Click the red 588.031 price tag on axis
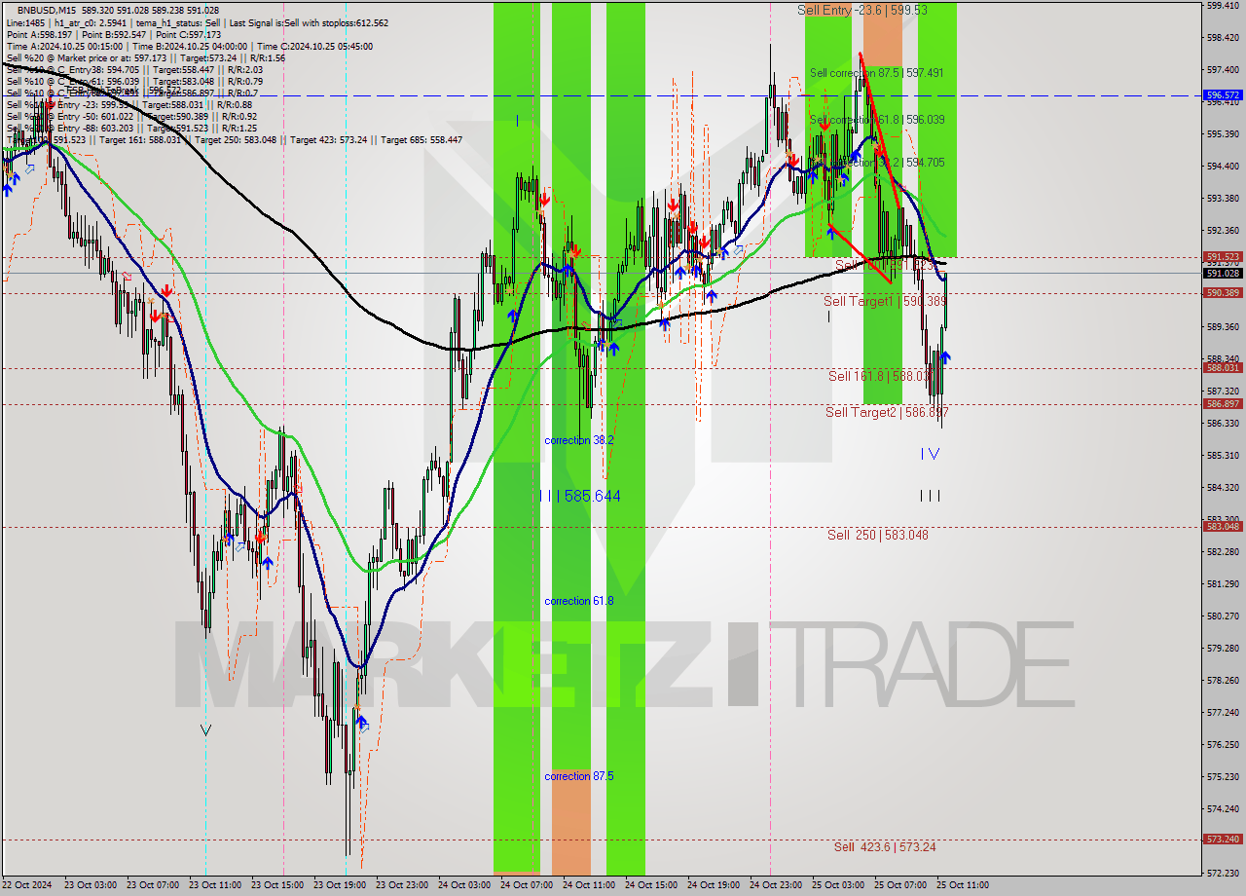This screenshot has height=896, width=1246. tap(1223, 368)
